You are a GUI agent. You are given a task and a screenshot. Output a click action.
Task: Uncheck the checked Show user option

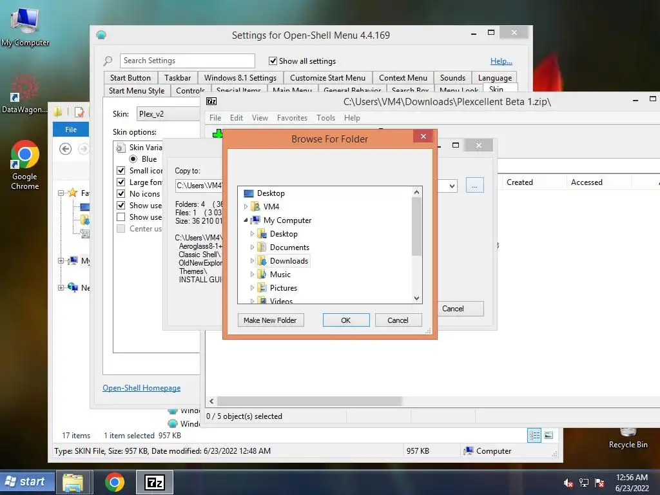121,206
